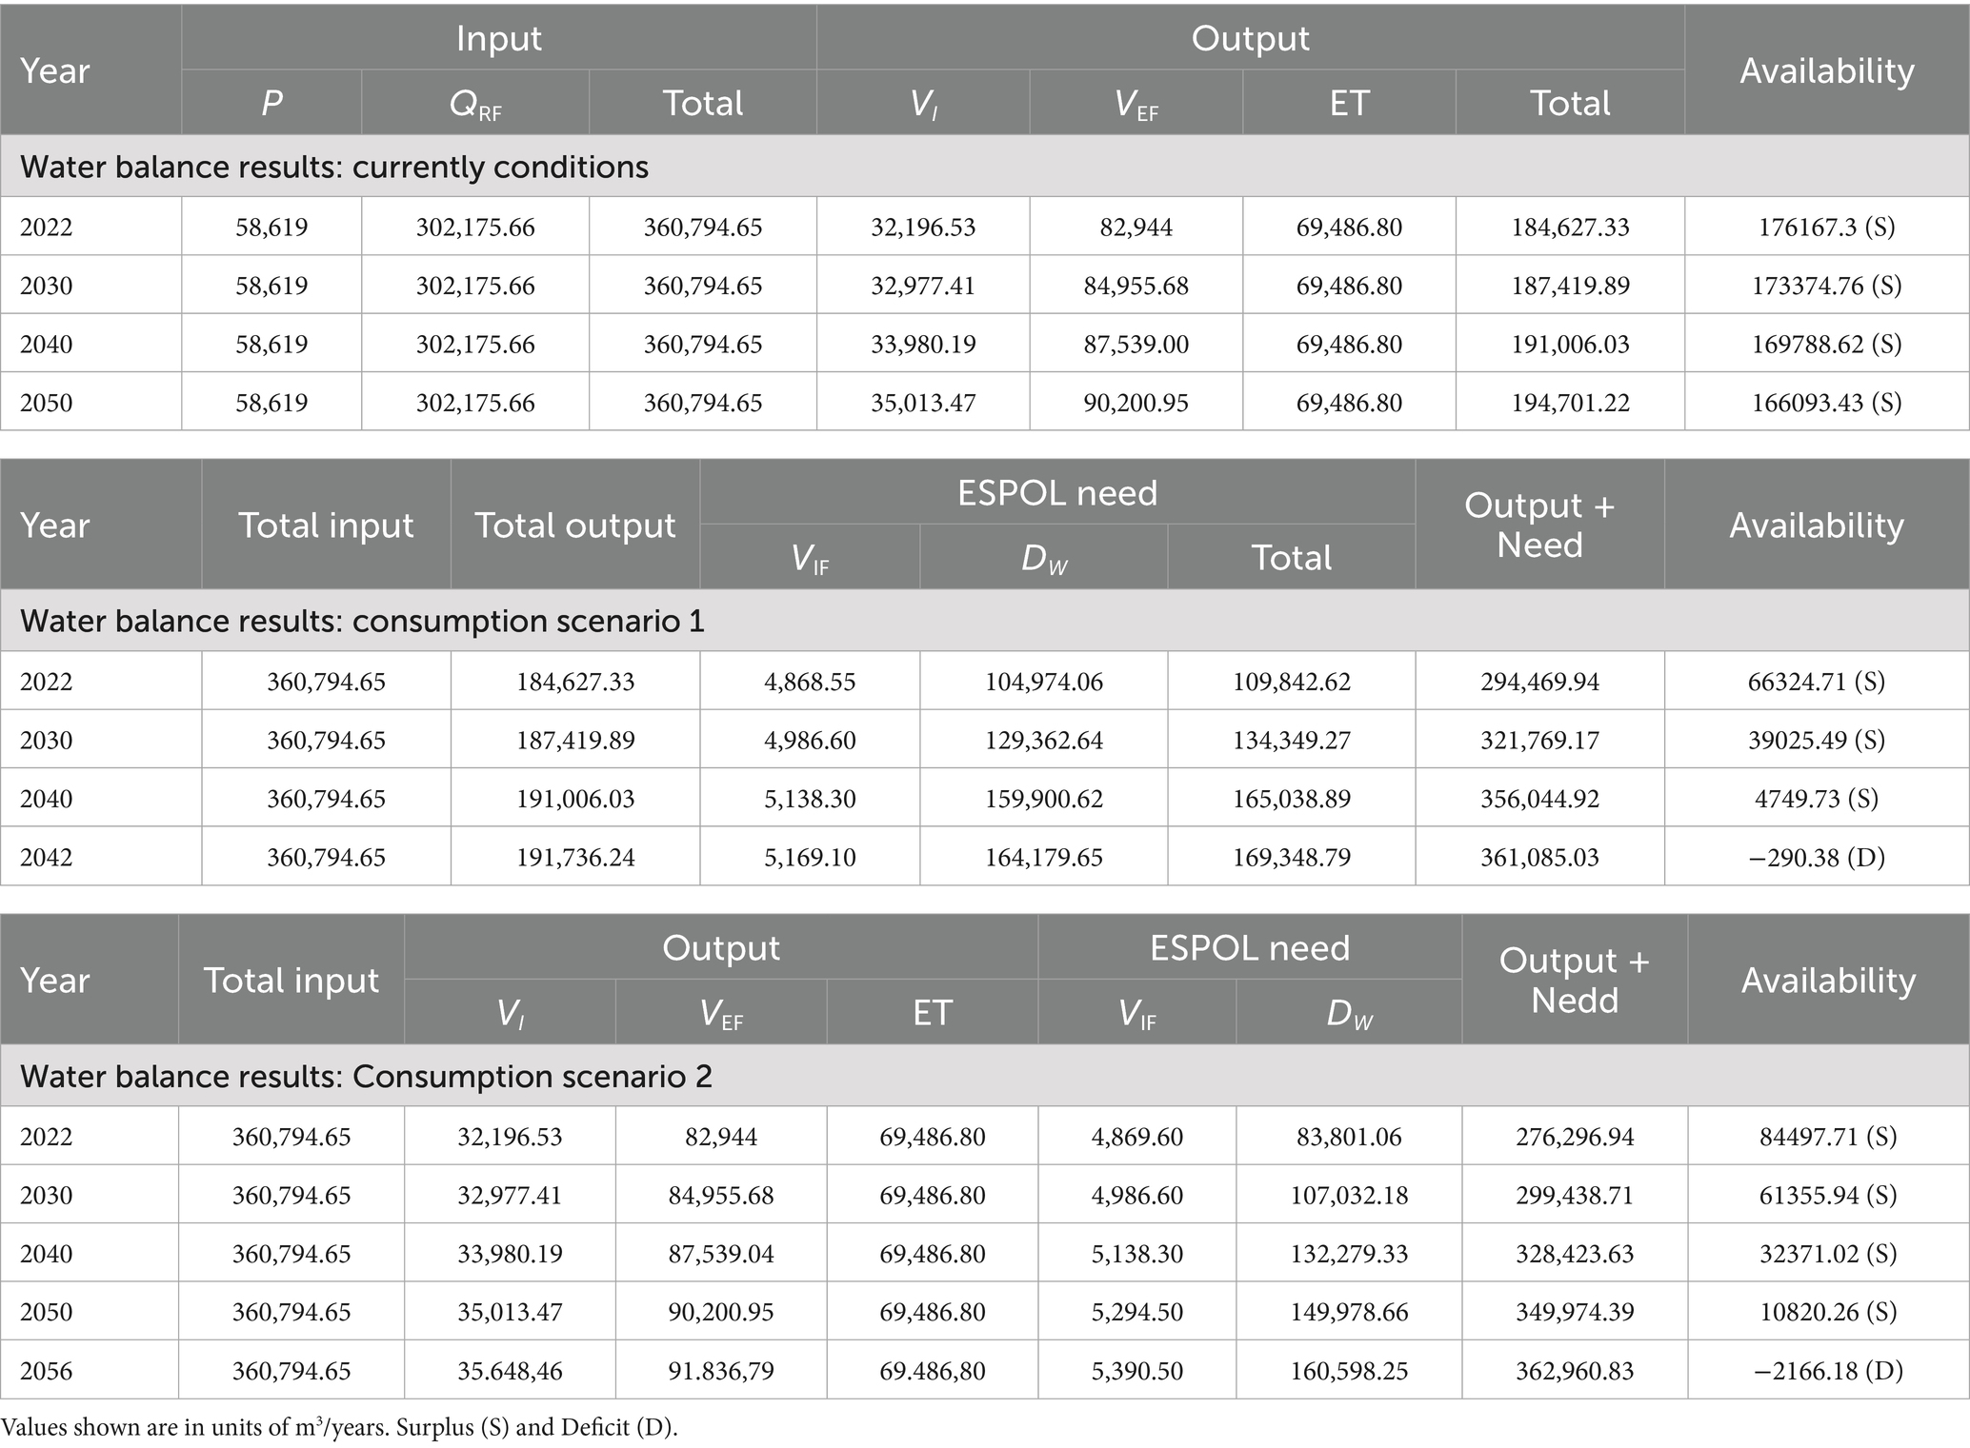Screen dimensions: 1970x1448
Task: Click the 'Water balance results: Consumption scenario 2' heading
Action: click(x=366, y=1076)
